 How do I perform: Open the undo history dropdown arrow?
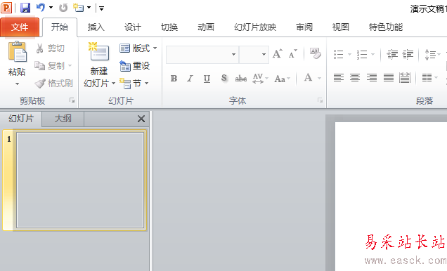point(51,8)
